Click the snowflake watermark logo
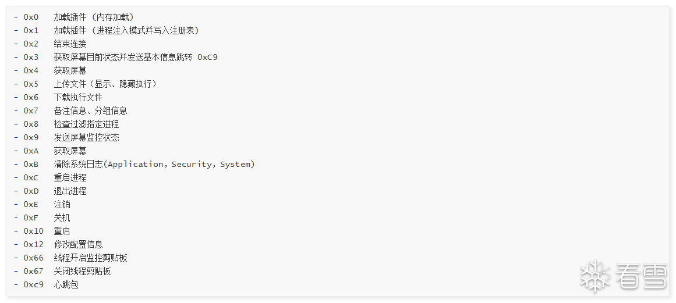 (595, 276)
